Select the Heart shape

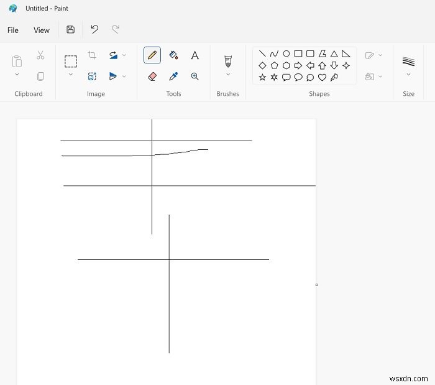(322, 78)
